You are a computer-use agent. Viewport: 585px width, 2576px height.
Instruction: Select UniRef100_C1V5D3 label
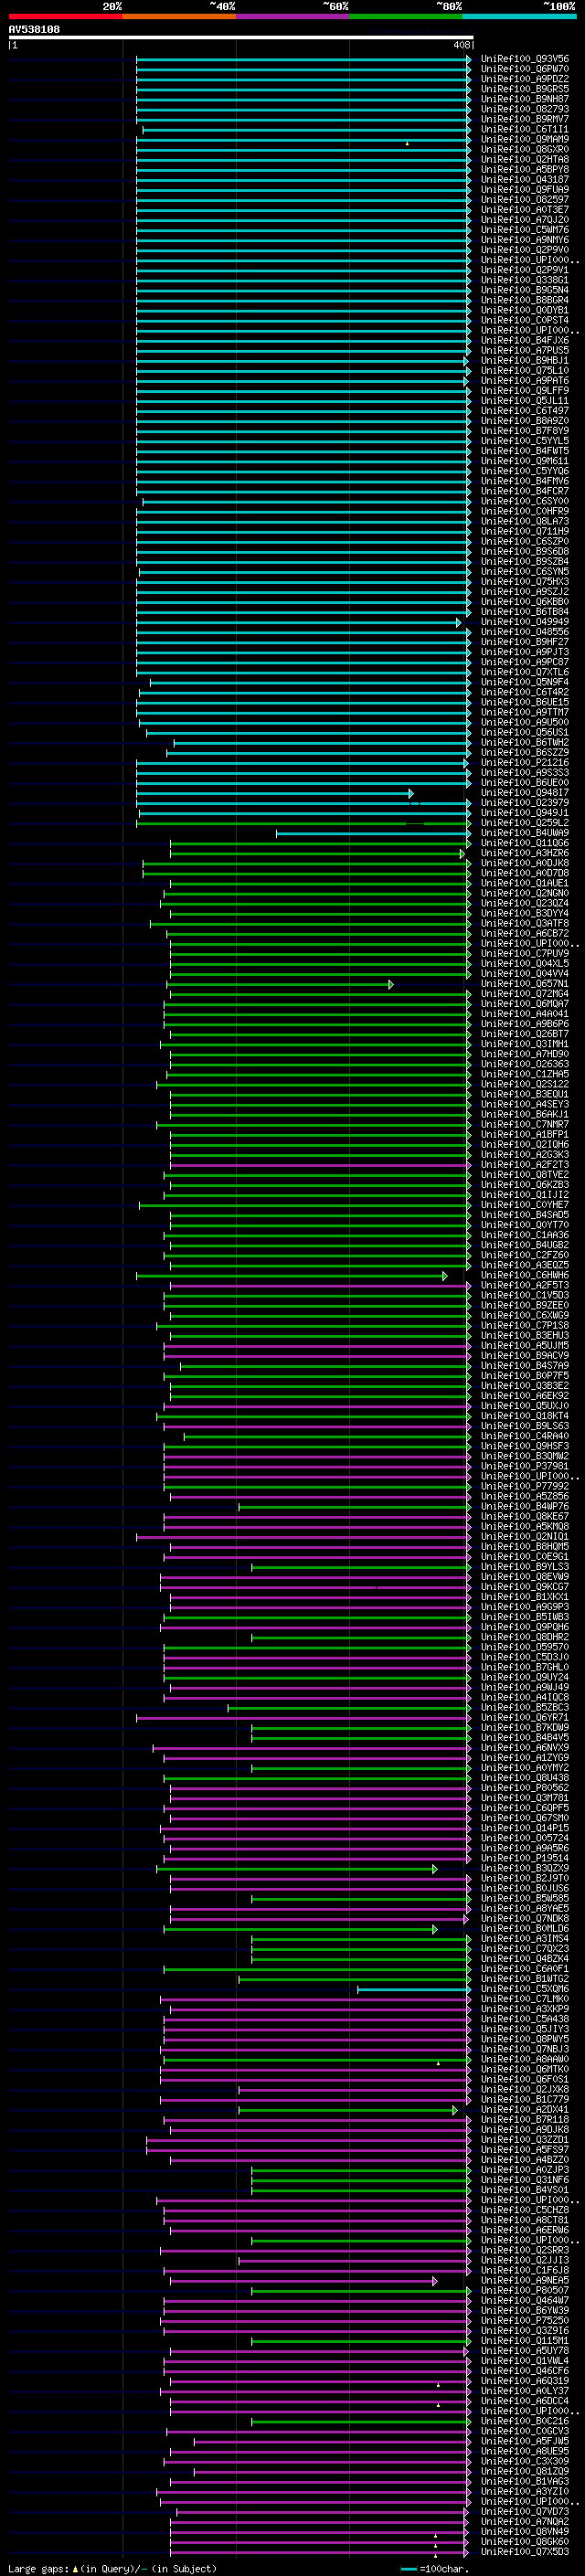[525, 1296]
